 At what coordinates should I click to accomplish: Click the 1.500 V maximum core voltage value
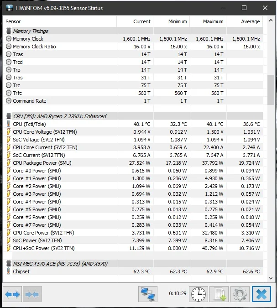[215, 132]
